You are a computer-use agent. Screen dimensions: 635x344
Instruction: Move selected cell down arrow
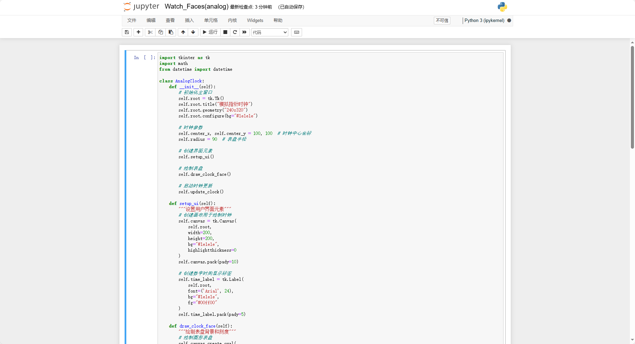193,32
